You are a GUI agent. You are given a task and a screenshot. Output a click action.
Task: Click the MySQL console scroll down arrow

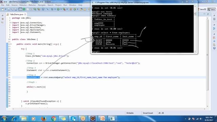click(195, 51)
